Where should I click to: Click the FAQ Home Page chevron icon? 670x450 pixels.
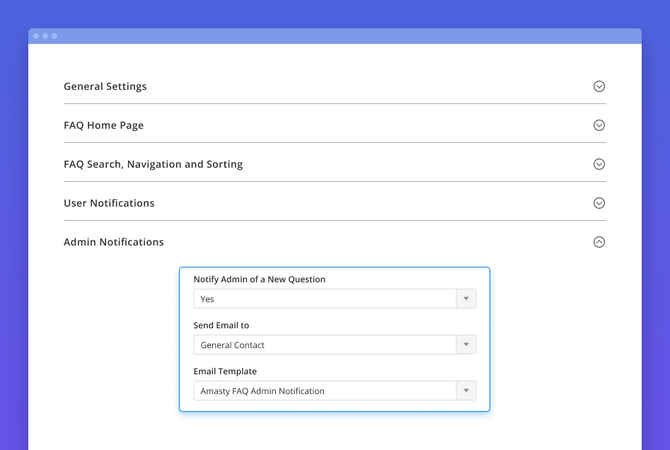599,125
